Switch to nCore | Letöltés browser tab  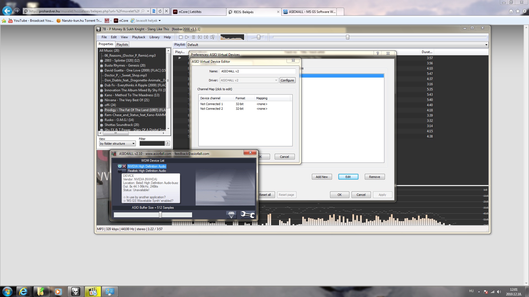pos(198,12)
